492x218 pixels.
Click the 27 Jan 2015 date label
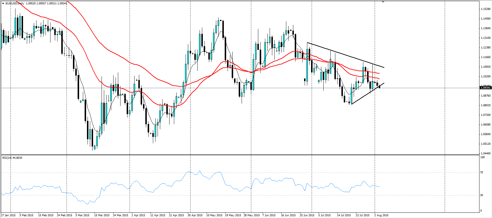tap(8, 215)
